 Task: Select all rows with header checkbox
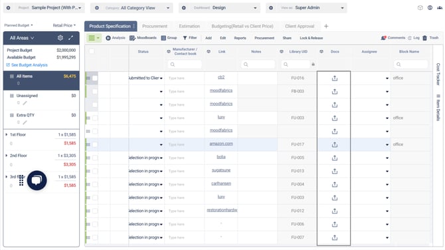92,51
